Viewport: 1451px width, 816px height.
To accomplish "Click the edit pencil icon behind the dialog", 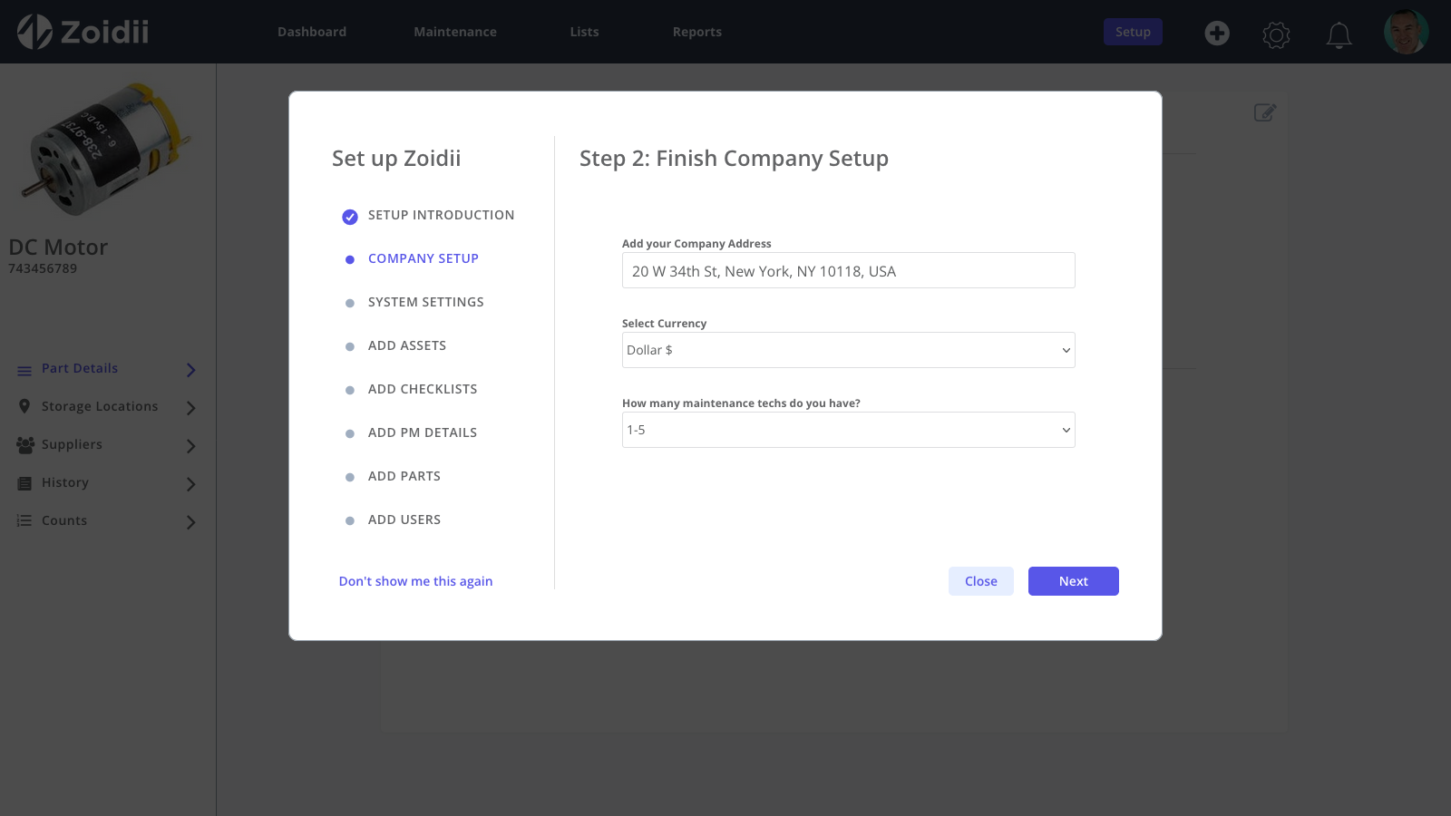I will [x=1265, y=112].
